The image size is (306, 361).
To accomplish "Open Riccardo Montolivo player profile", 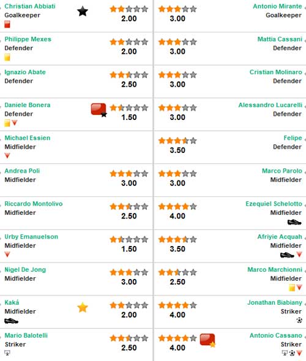I will pyautogui.click(x=34, y=204).
